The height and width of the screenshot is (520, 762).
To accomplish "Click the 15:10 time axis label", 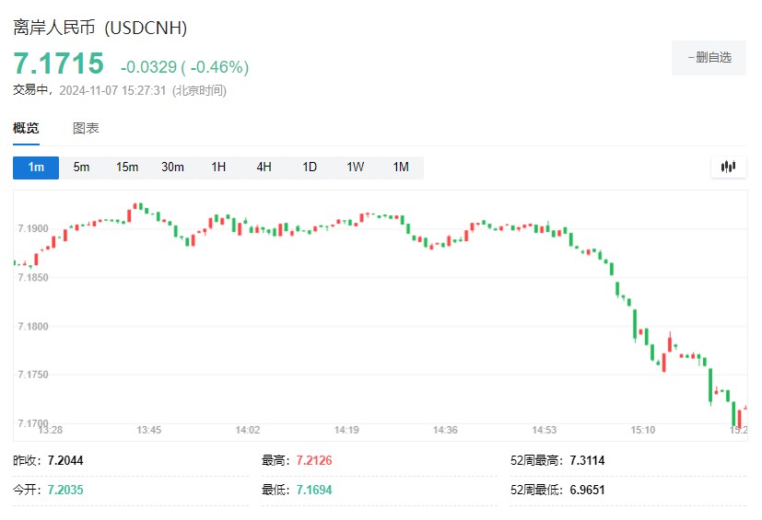I will 643,430.
